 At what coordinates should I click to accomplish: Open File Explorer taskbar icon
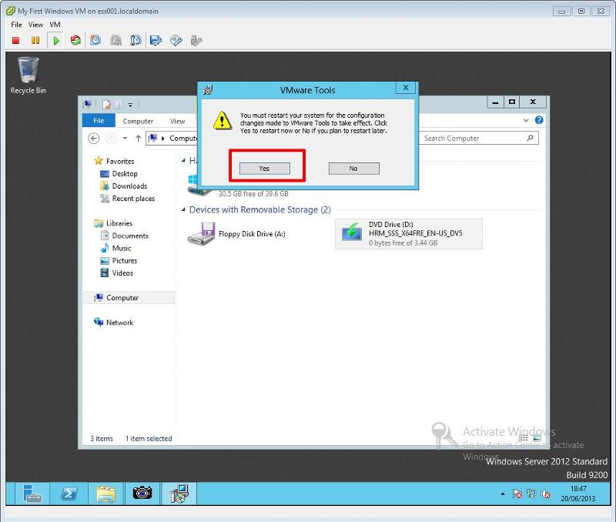(105, 494)
